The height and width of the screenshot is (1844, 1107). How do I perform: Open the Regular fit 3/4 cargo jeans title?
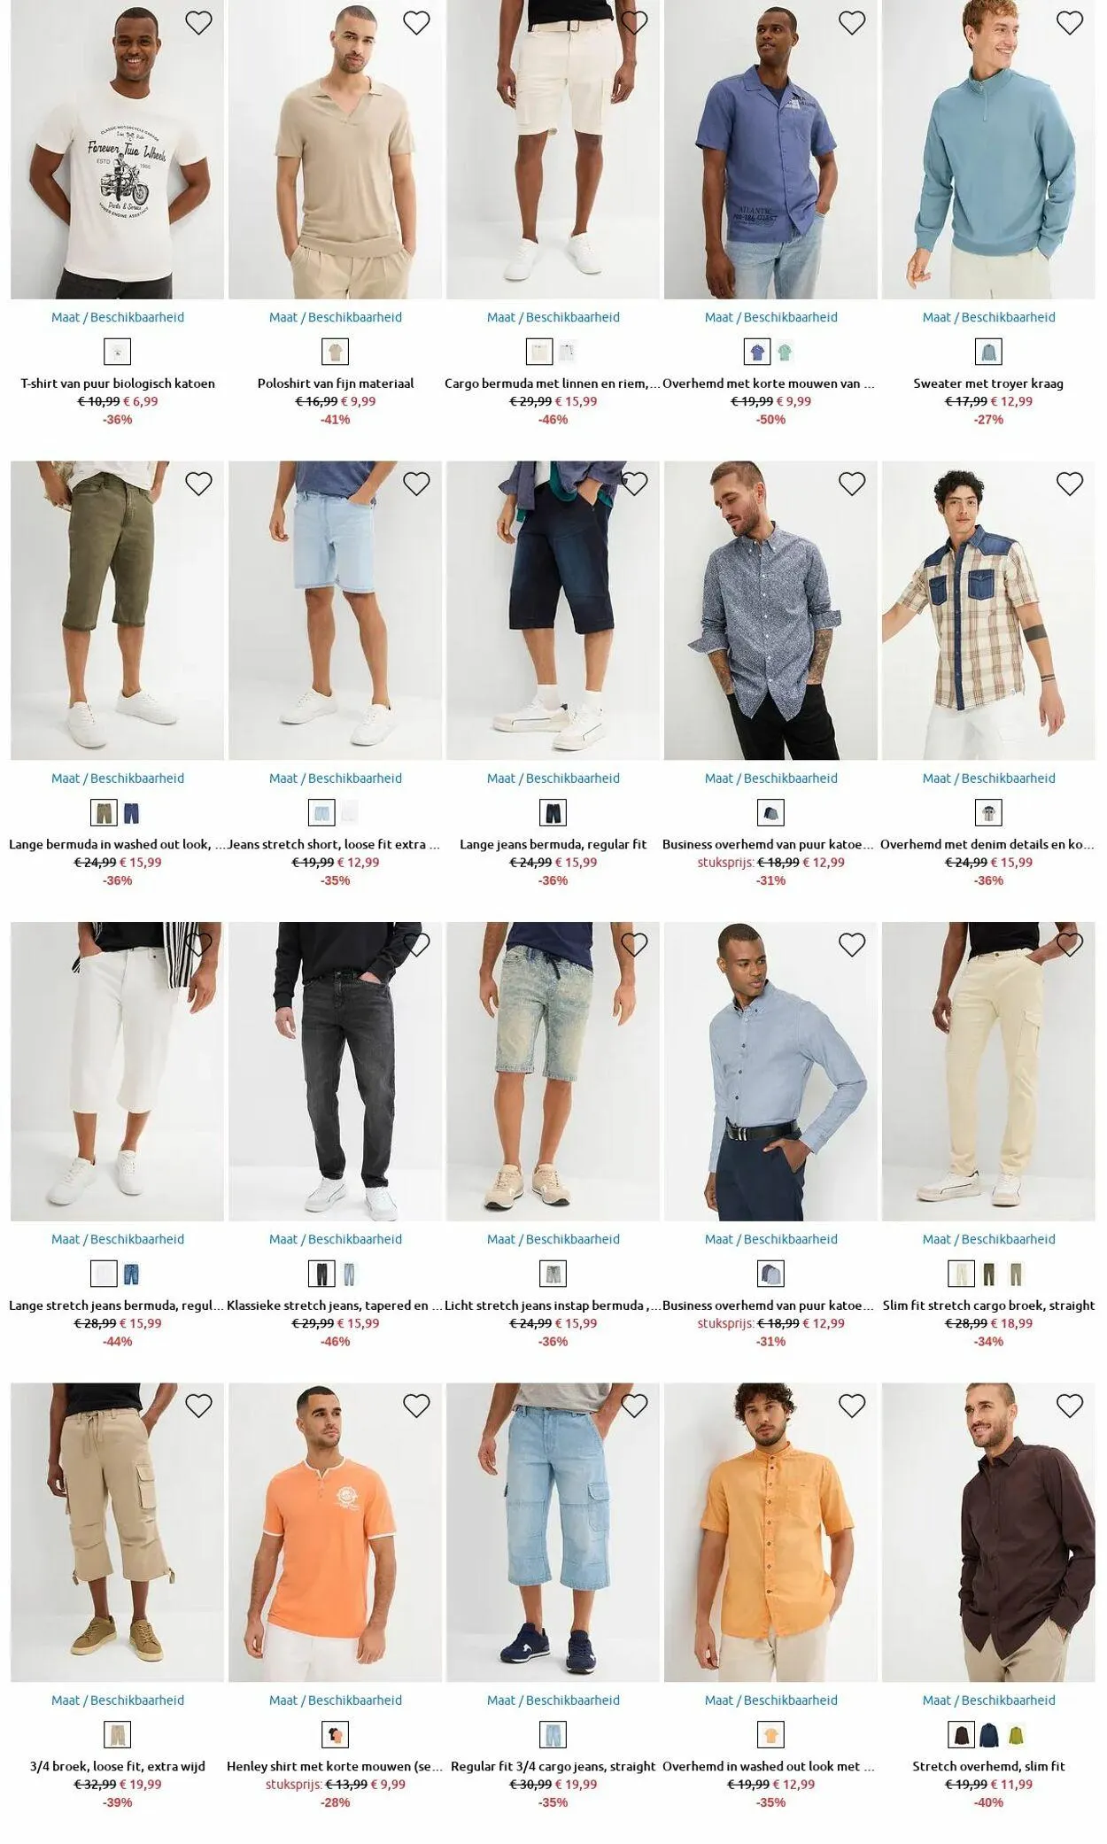pos(553,1766)
